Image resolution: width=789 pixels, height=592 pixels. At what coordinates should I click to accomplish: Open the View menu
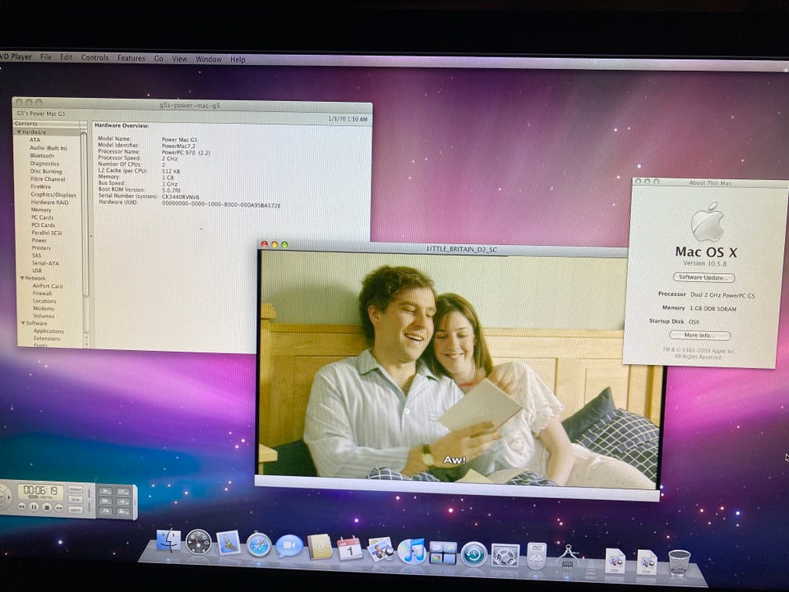tap(180, 58)
